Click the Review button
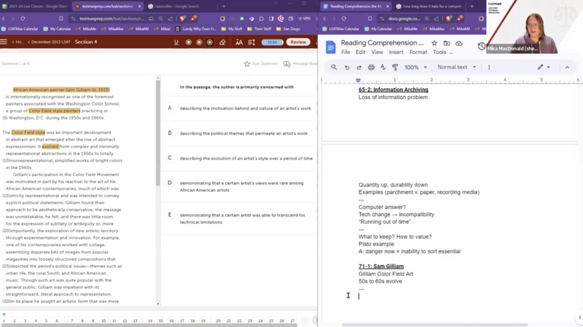The width and height of the screenshot is (583, 327). [298, 42]
